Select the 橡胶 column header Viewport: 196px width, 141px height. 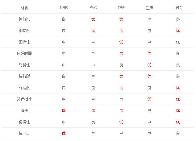pyautogui.click(x=178, y=8)
